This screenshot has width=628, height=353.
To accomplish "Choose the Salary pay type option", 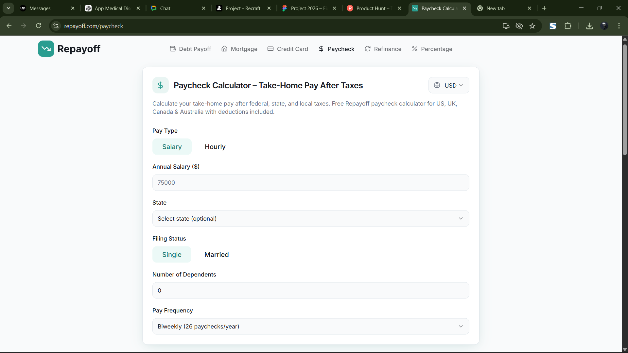I will (x=172, y=147).
